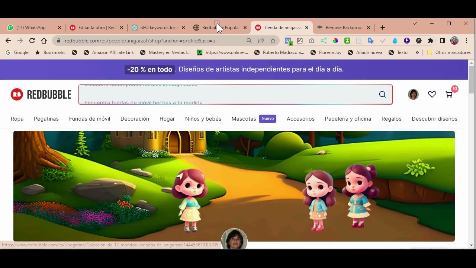Show hidden bookmarks with the » chevron
Screen dimensions: 476x268
pos(417,52)
